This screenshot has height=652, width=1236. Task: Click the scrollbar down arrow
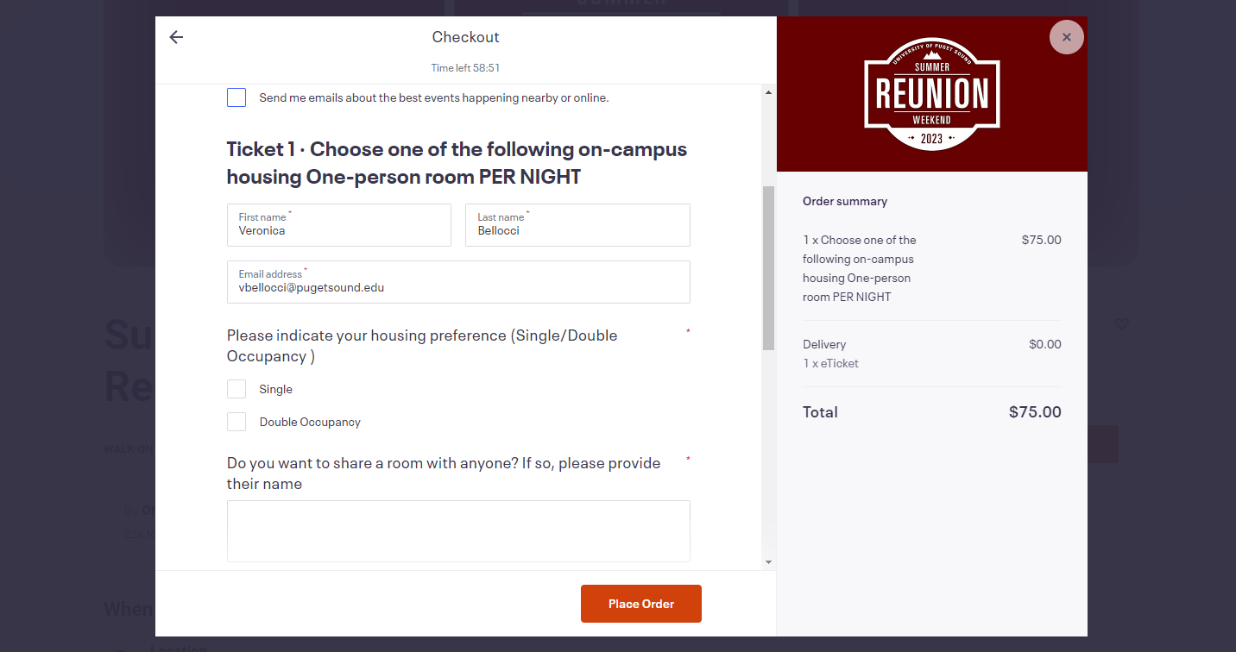click(768, 562)
